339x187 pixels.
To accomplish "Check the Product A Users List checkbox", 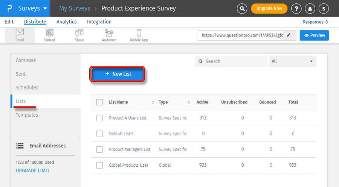I will pyautogui.click(x=99, y=118).
